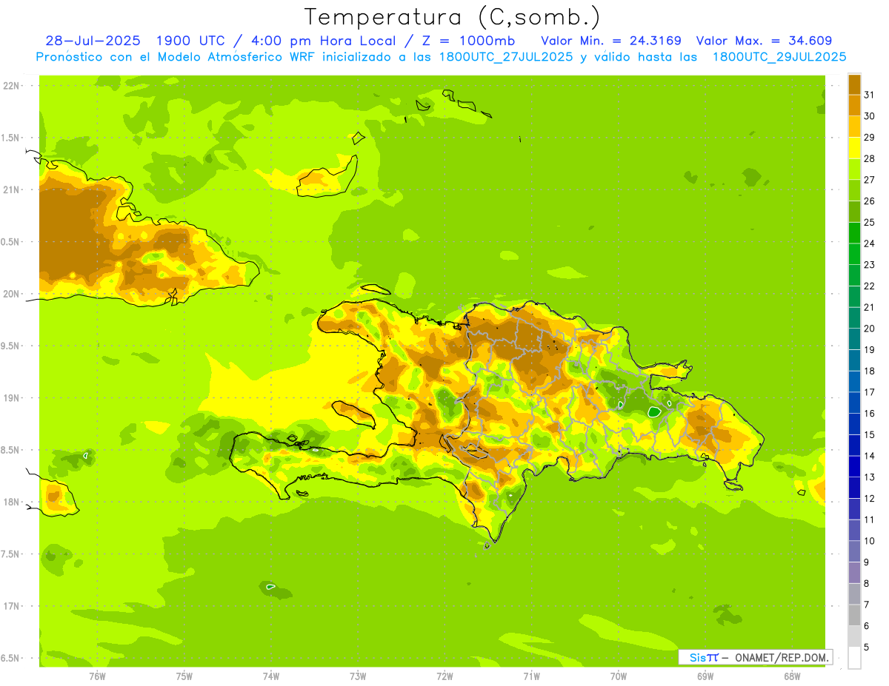Image resolution: width=889 pixels, height=686 pixels.
Task: Click the legend value label "27"
Action: (870, 180)
